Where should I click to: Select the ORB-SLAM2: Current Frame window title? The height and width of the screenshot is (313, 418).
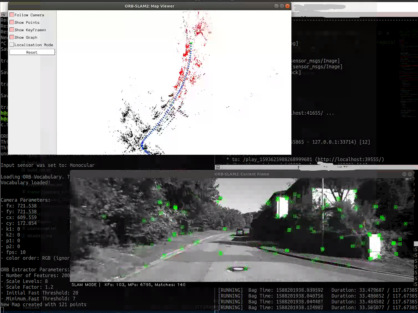(x=242, y=174)
